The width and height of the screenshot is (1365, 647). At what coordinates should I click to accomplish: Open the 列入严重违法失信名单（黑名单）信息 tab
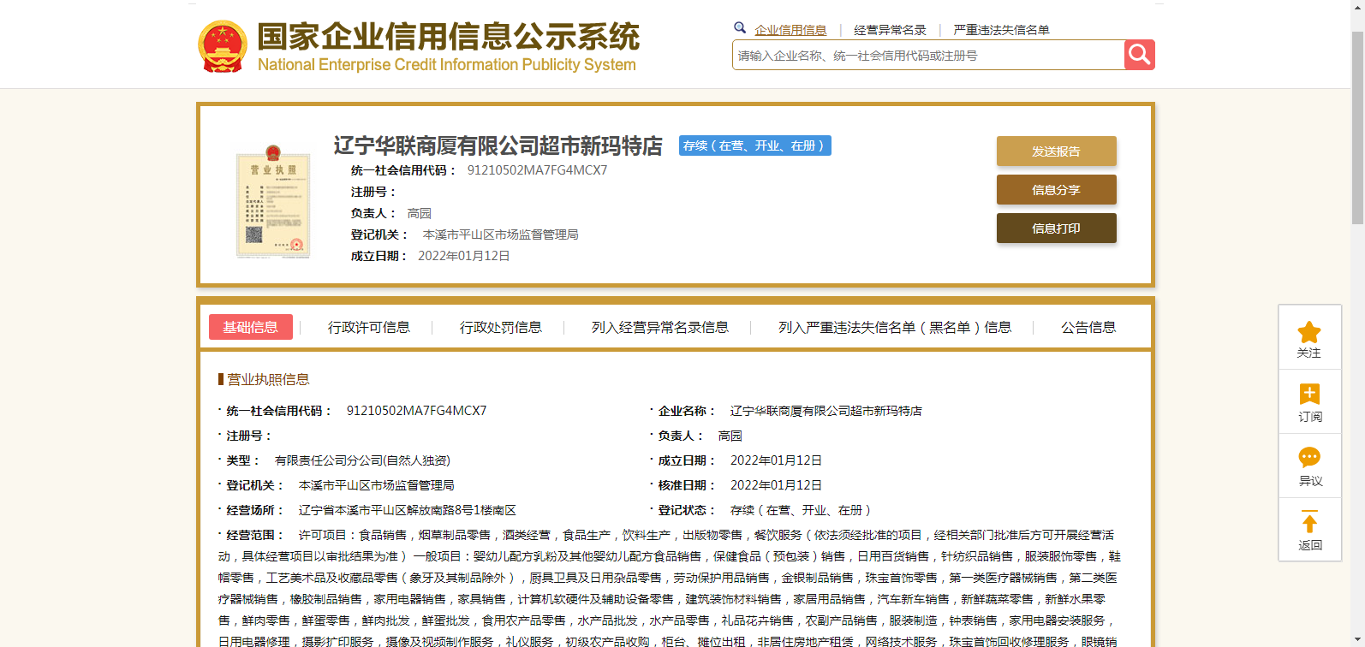coord(895,327)
